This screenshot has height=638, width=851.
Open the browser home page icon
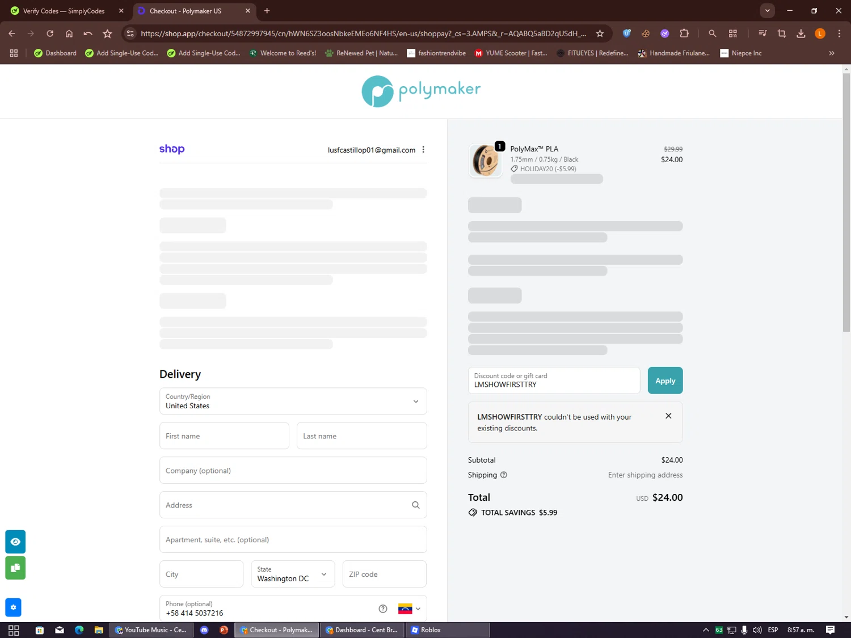[x=69, y=33]
